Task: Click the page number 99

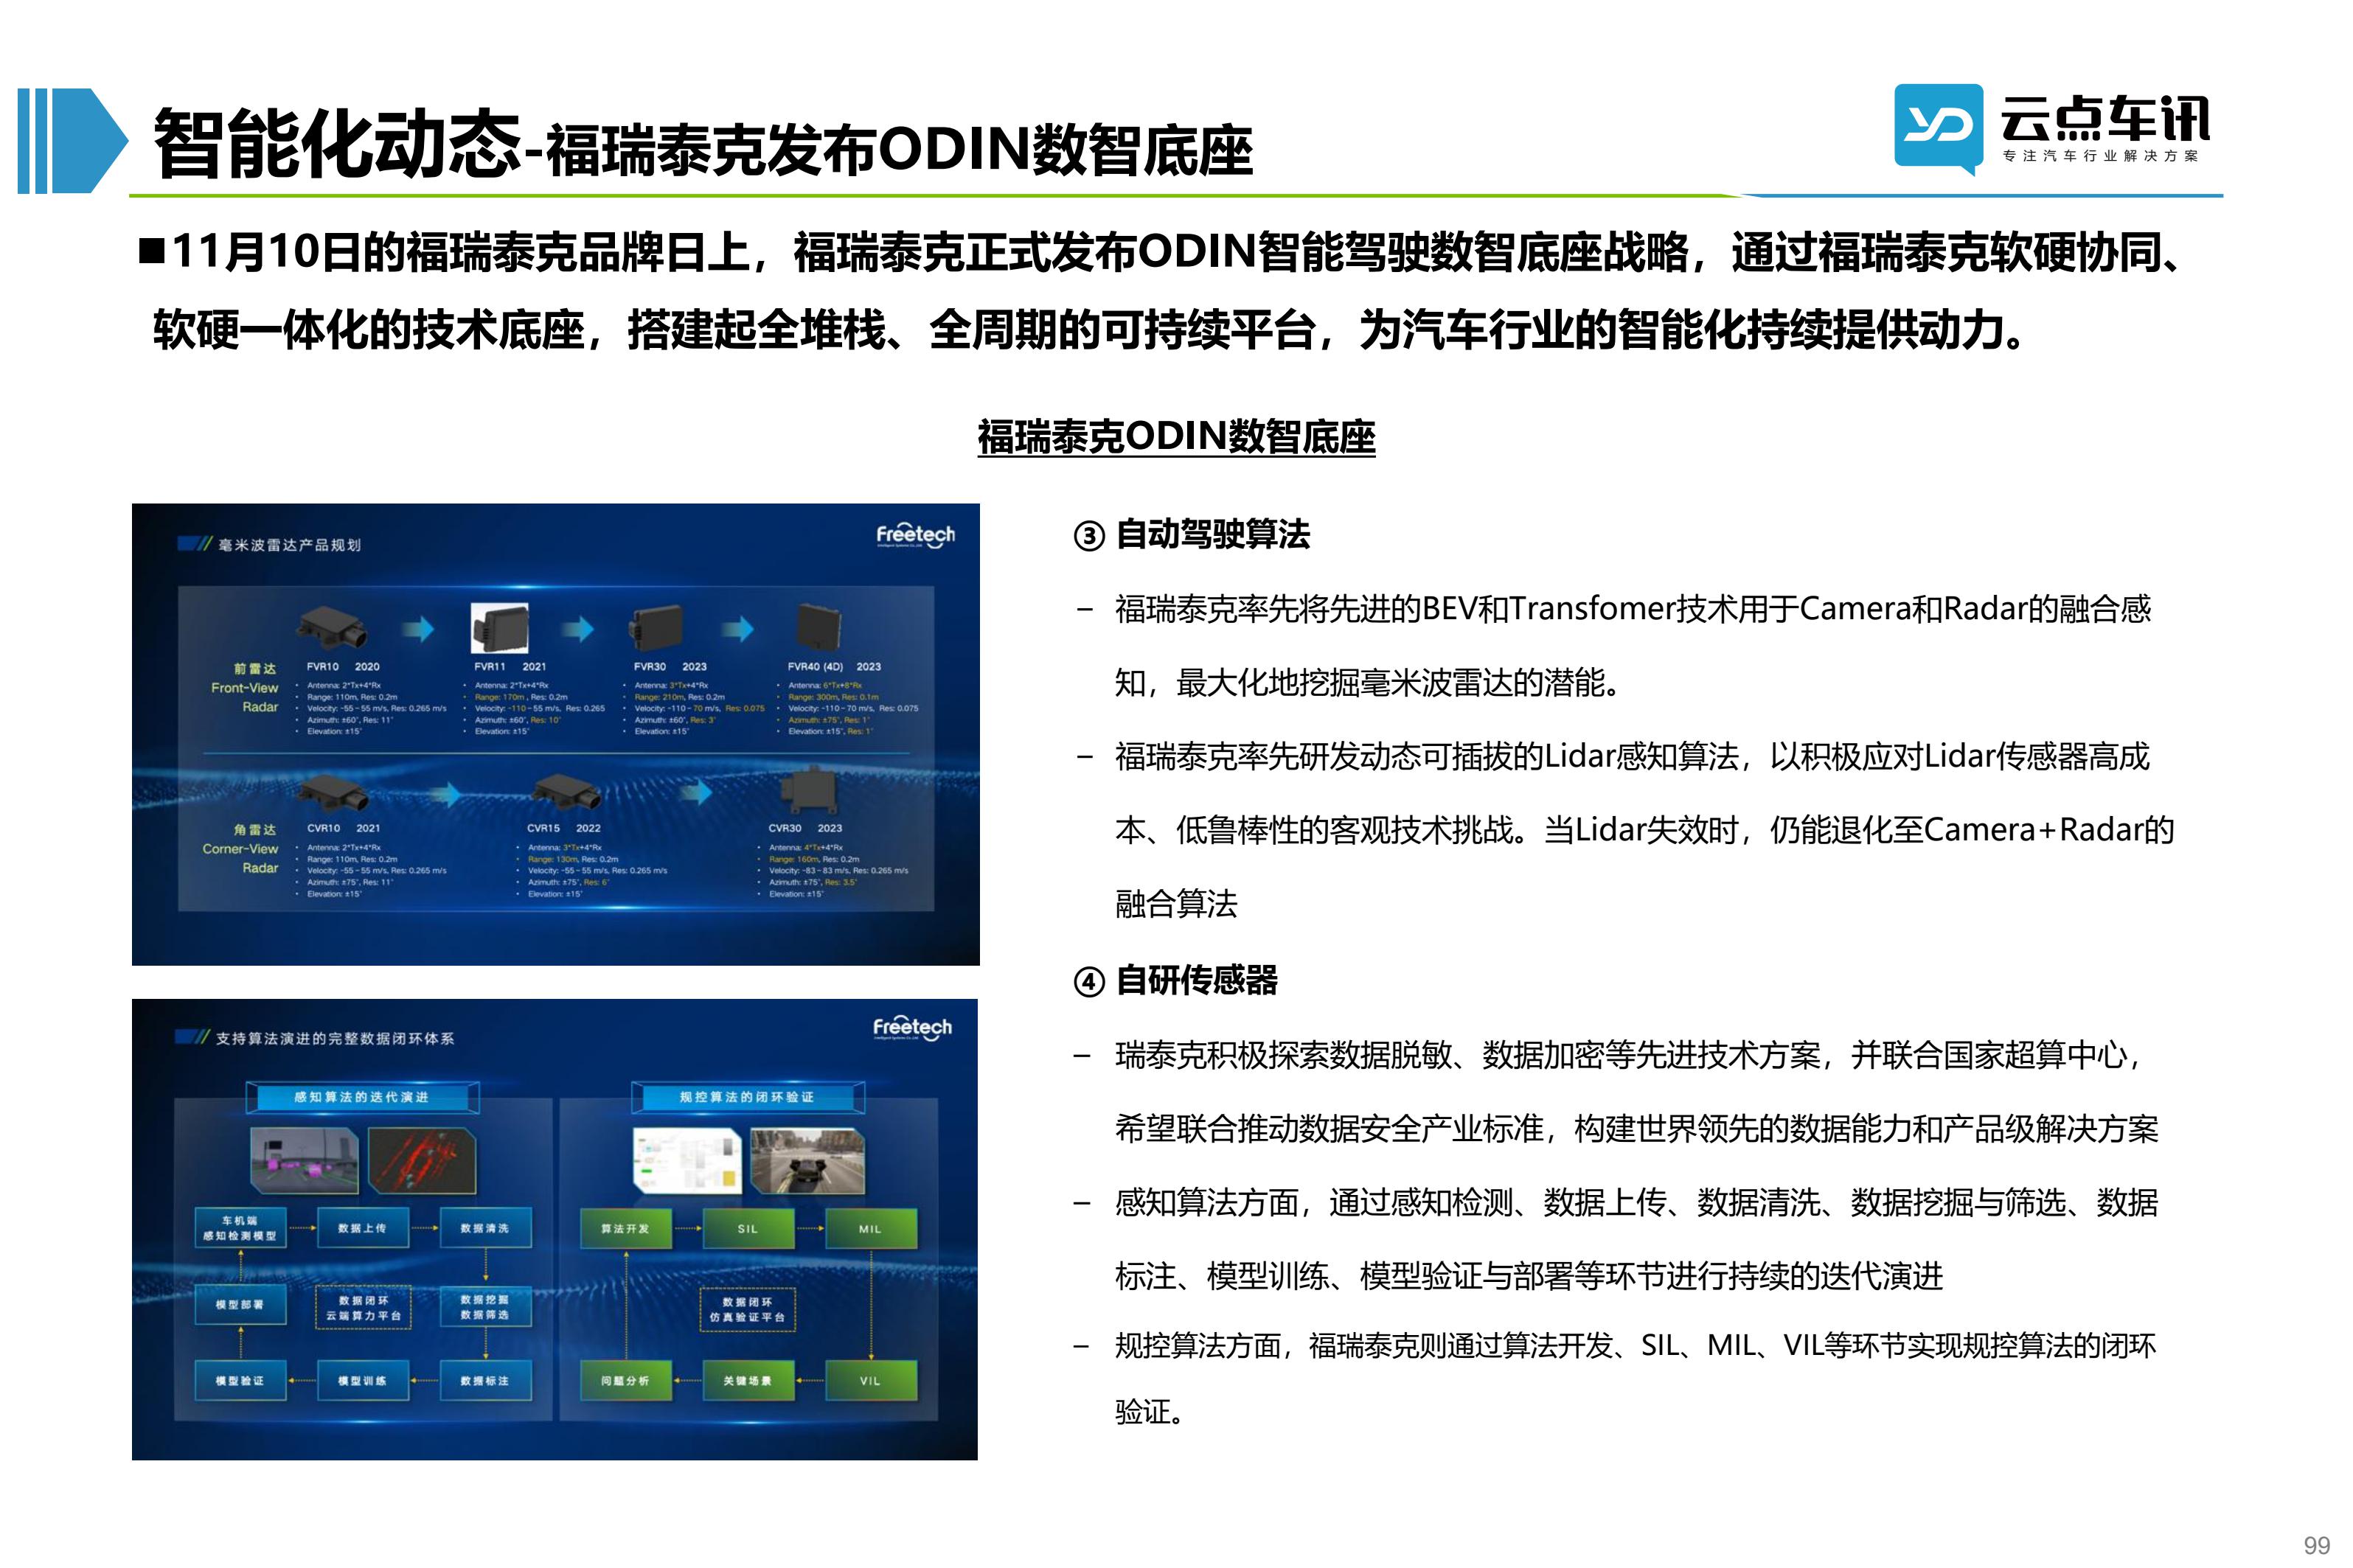Action: click(2316, 1545)
